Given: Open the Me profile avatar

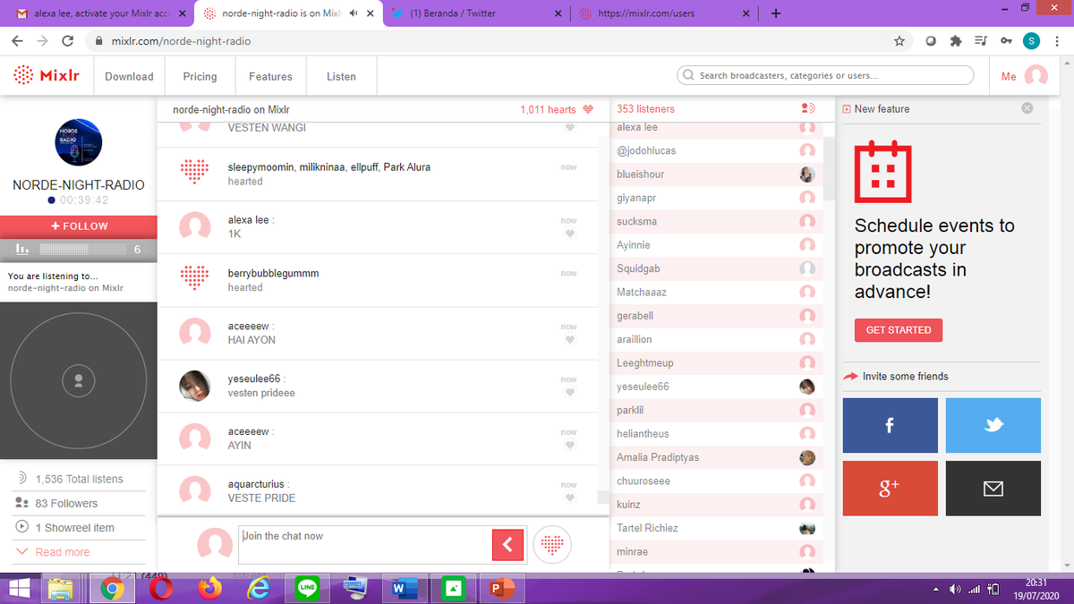Looking at the screenshot, I should pyautogui.click(x=1036, y=76).
